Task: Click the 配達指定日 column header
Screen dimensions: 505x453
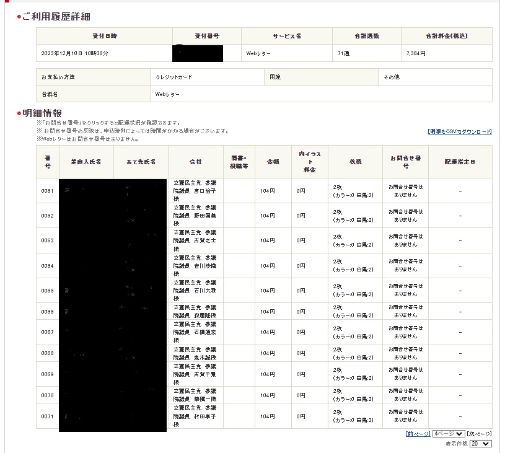Action: (x=460, y=162)
